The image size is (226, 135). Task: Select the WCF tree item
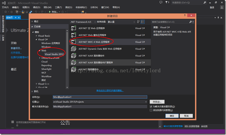click(x=44, y=73)
